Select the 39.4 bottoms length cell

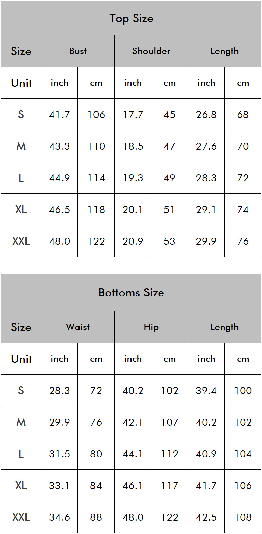click(x=206, y=391)
